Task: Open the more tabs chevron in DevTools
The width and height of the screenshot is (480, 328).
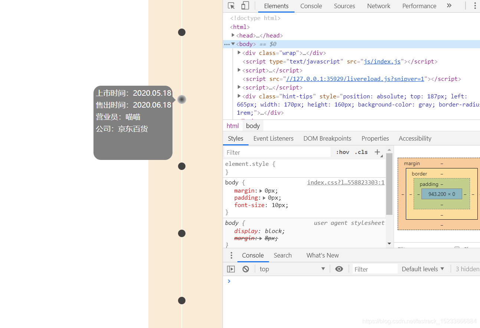Action: (449, 6)
